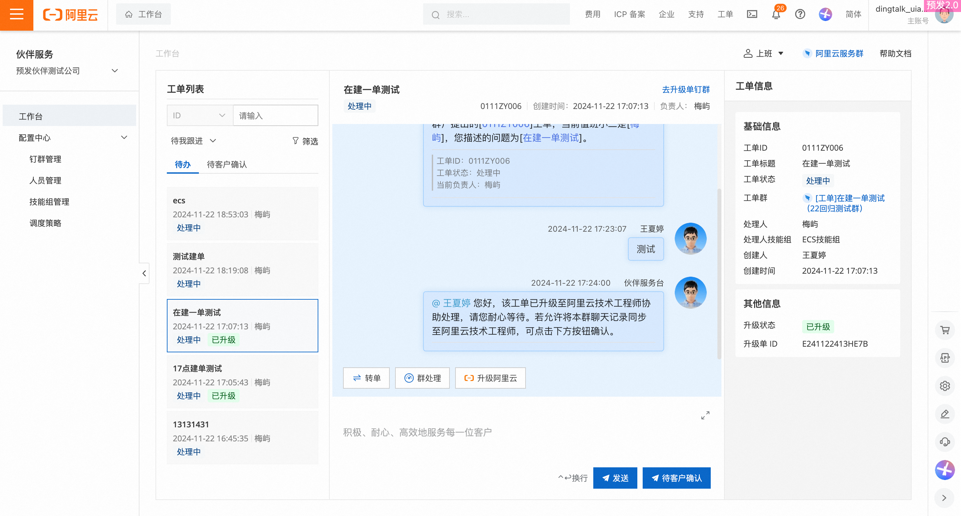
Task: Open the hamburger main menu
Action: [16, 15]
